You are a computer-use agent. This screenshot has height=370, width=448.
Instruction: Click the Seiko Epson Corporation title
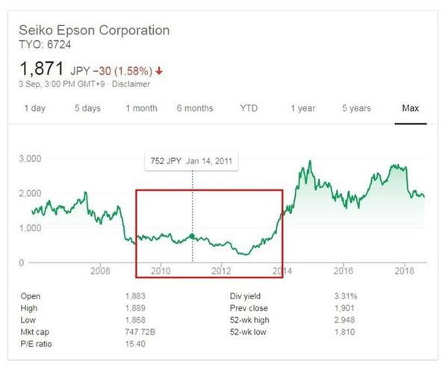click(94, 31)
